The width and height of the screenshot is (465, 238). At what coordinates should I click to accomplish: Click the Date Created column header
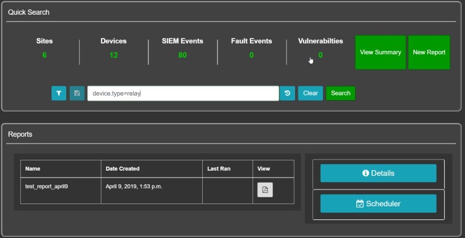coord(122,168)
